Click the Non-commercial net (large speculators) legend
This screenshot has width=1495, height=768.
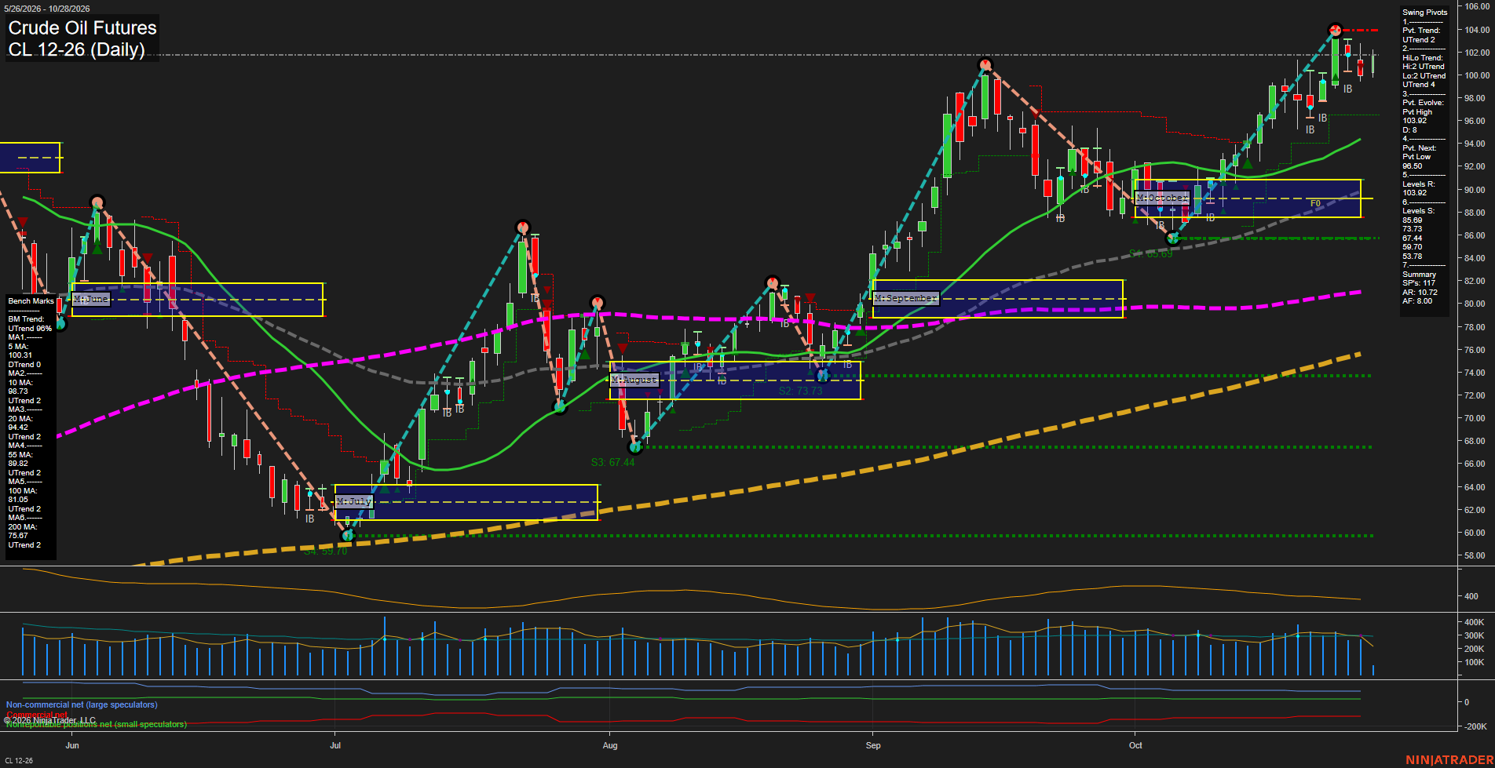(x=82, y=704)
